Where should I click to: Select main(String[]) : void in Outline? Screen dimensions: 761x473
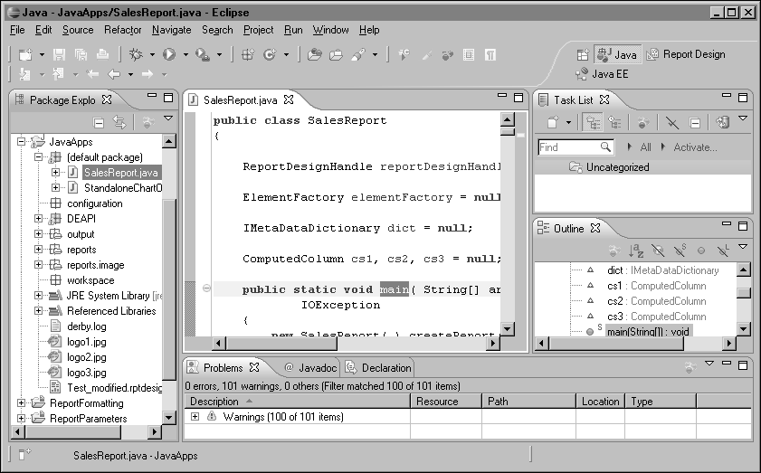coord(648,332)
